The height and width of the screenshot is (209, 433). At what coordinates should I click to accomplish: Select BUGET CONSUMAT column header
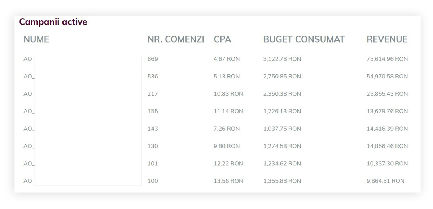[304, 39]
